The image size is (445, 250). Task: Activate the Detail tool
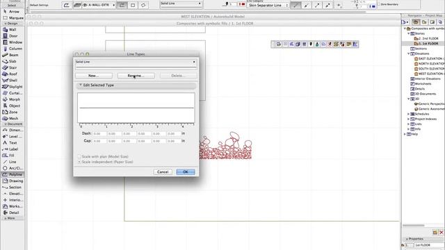13,212
